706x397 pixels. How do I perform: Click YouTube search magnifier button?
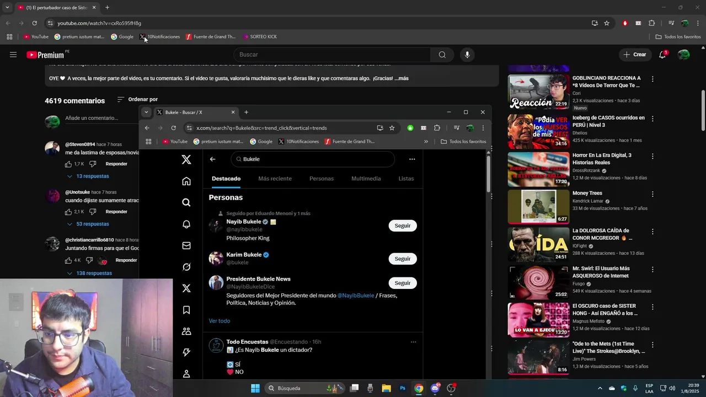pos(442,55)
